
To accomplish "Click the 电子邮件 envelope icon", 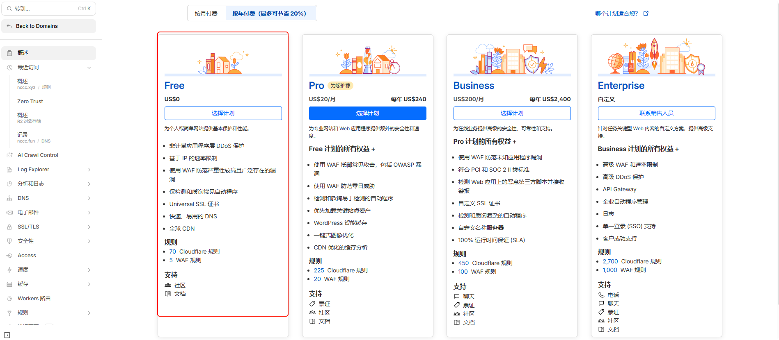I will click(x=9, y=213).
